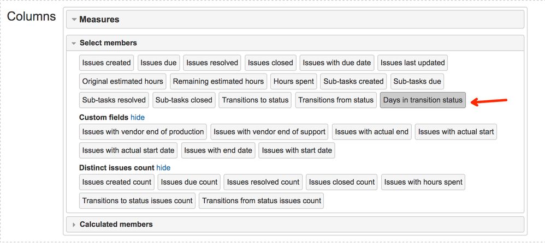The width and height of the screenshot is (545, 243).
Task: Select Issues with start date measure
Action: [297, 150]
